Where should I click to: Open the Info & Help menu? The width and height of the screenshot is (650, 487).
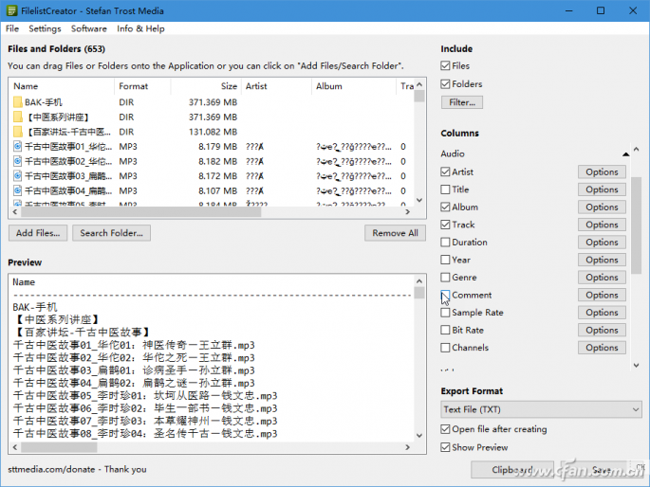pyautogui.click(x=140, y=28)
